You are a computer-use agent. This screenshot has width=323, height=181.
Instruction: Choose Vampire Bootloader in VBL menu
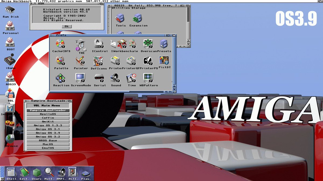pos(48,110)
